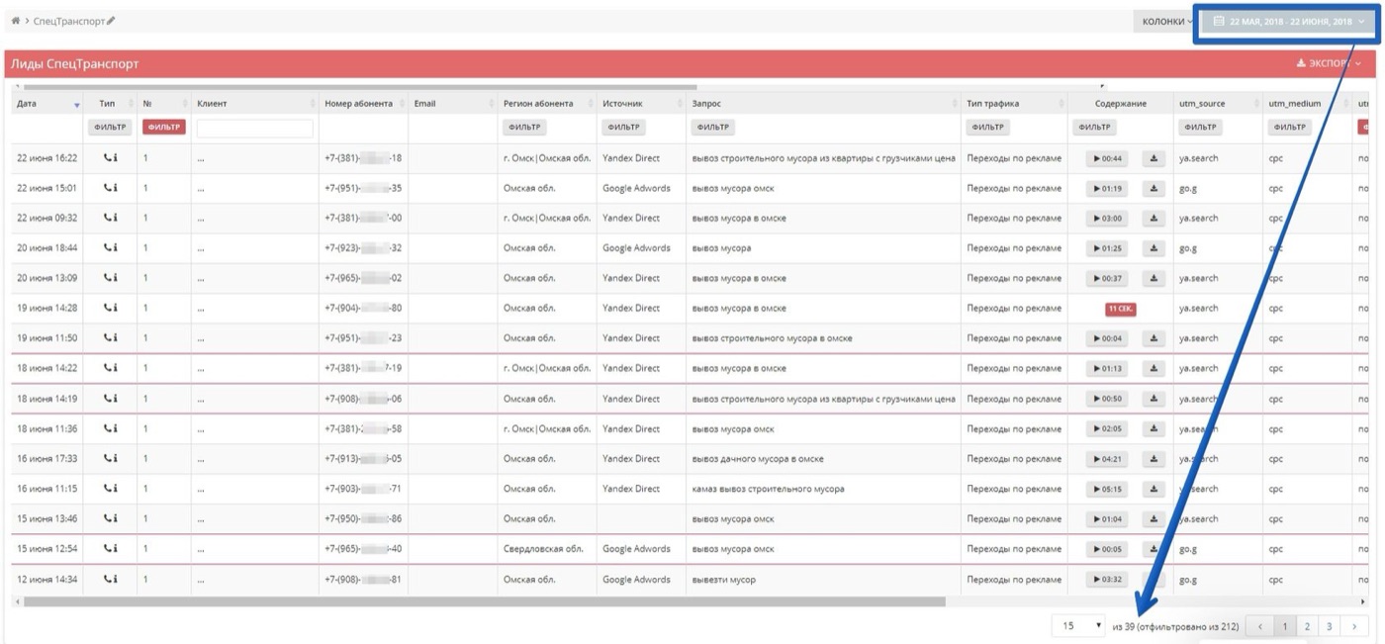The width and height of the screenshot is (1385, 644).
Task: Download recording of 22 июня 09:32 call
Action: click(x=1154, y=219)
